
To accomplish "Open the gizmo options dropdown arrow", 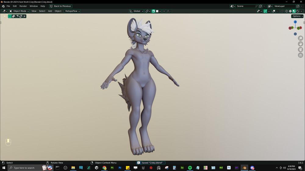I will click(269, 11).
